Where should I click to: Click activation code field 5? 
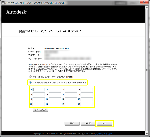(x=39, y=94)
